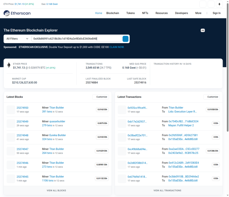Open block 25374948
Screen dimensions: 229x197
point(23,135)
